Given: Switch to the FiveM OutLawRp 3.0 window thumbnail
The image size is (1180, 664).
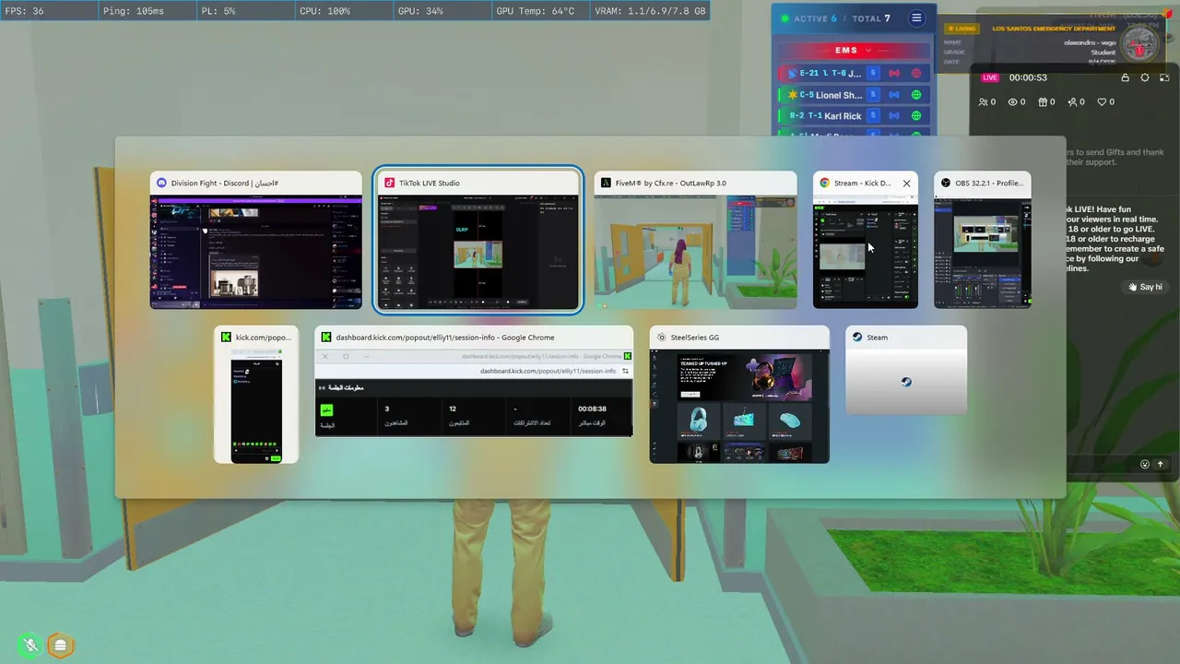Looking at the screenshot, I should pyautogui.click(x=695, y=240).
